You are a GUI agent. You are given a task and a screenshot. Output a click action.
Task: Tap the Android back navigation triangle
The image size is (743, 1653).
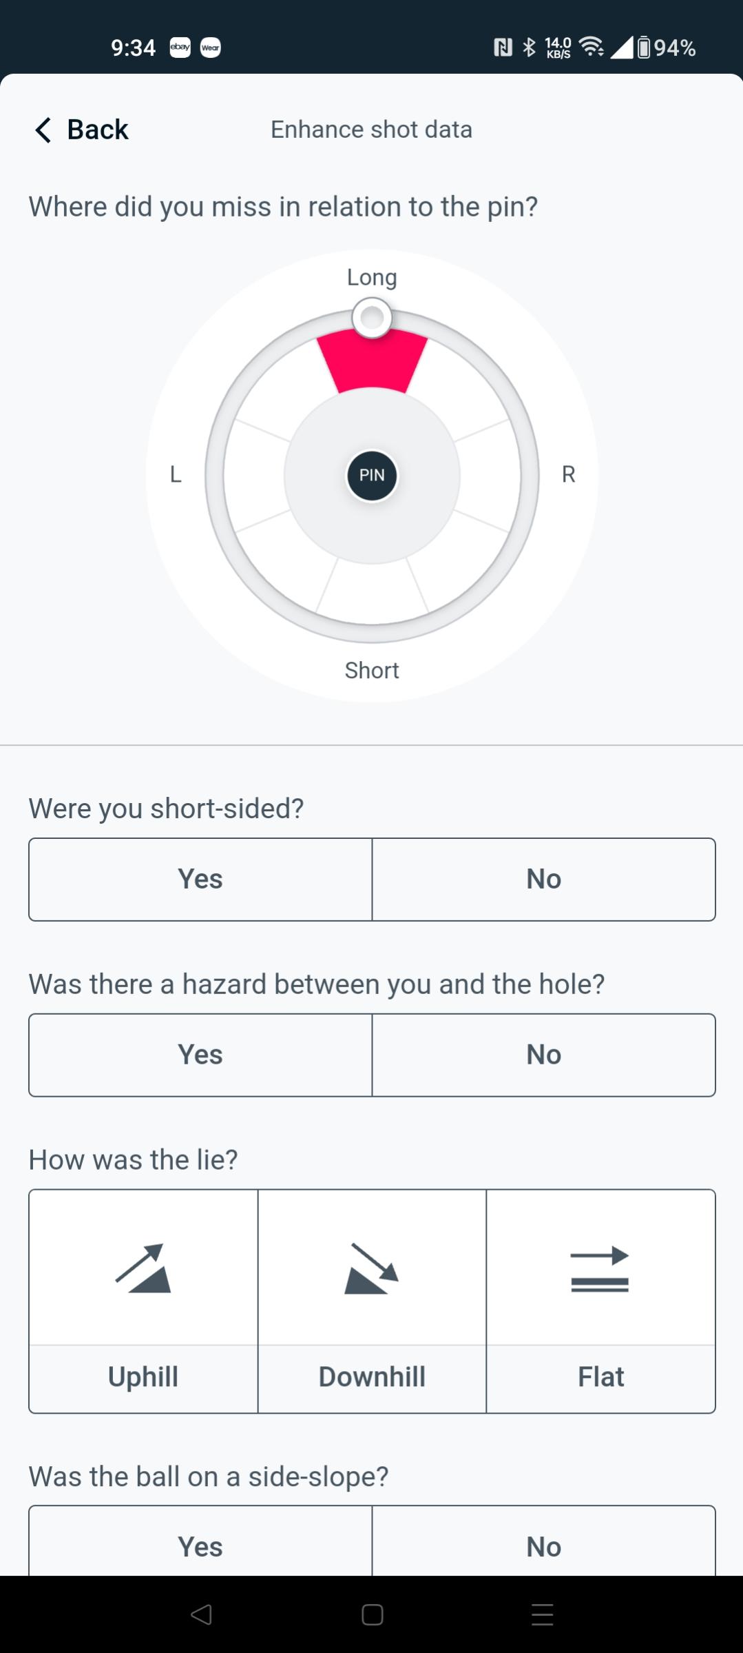201,1614
